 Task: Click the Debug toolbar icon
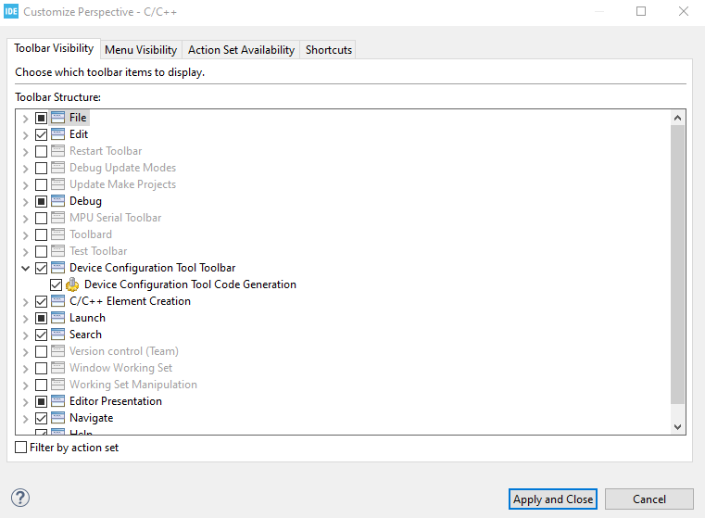57,201
